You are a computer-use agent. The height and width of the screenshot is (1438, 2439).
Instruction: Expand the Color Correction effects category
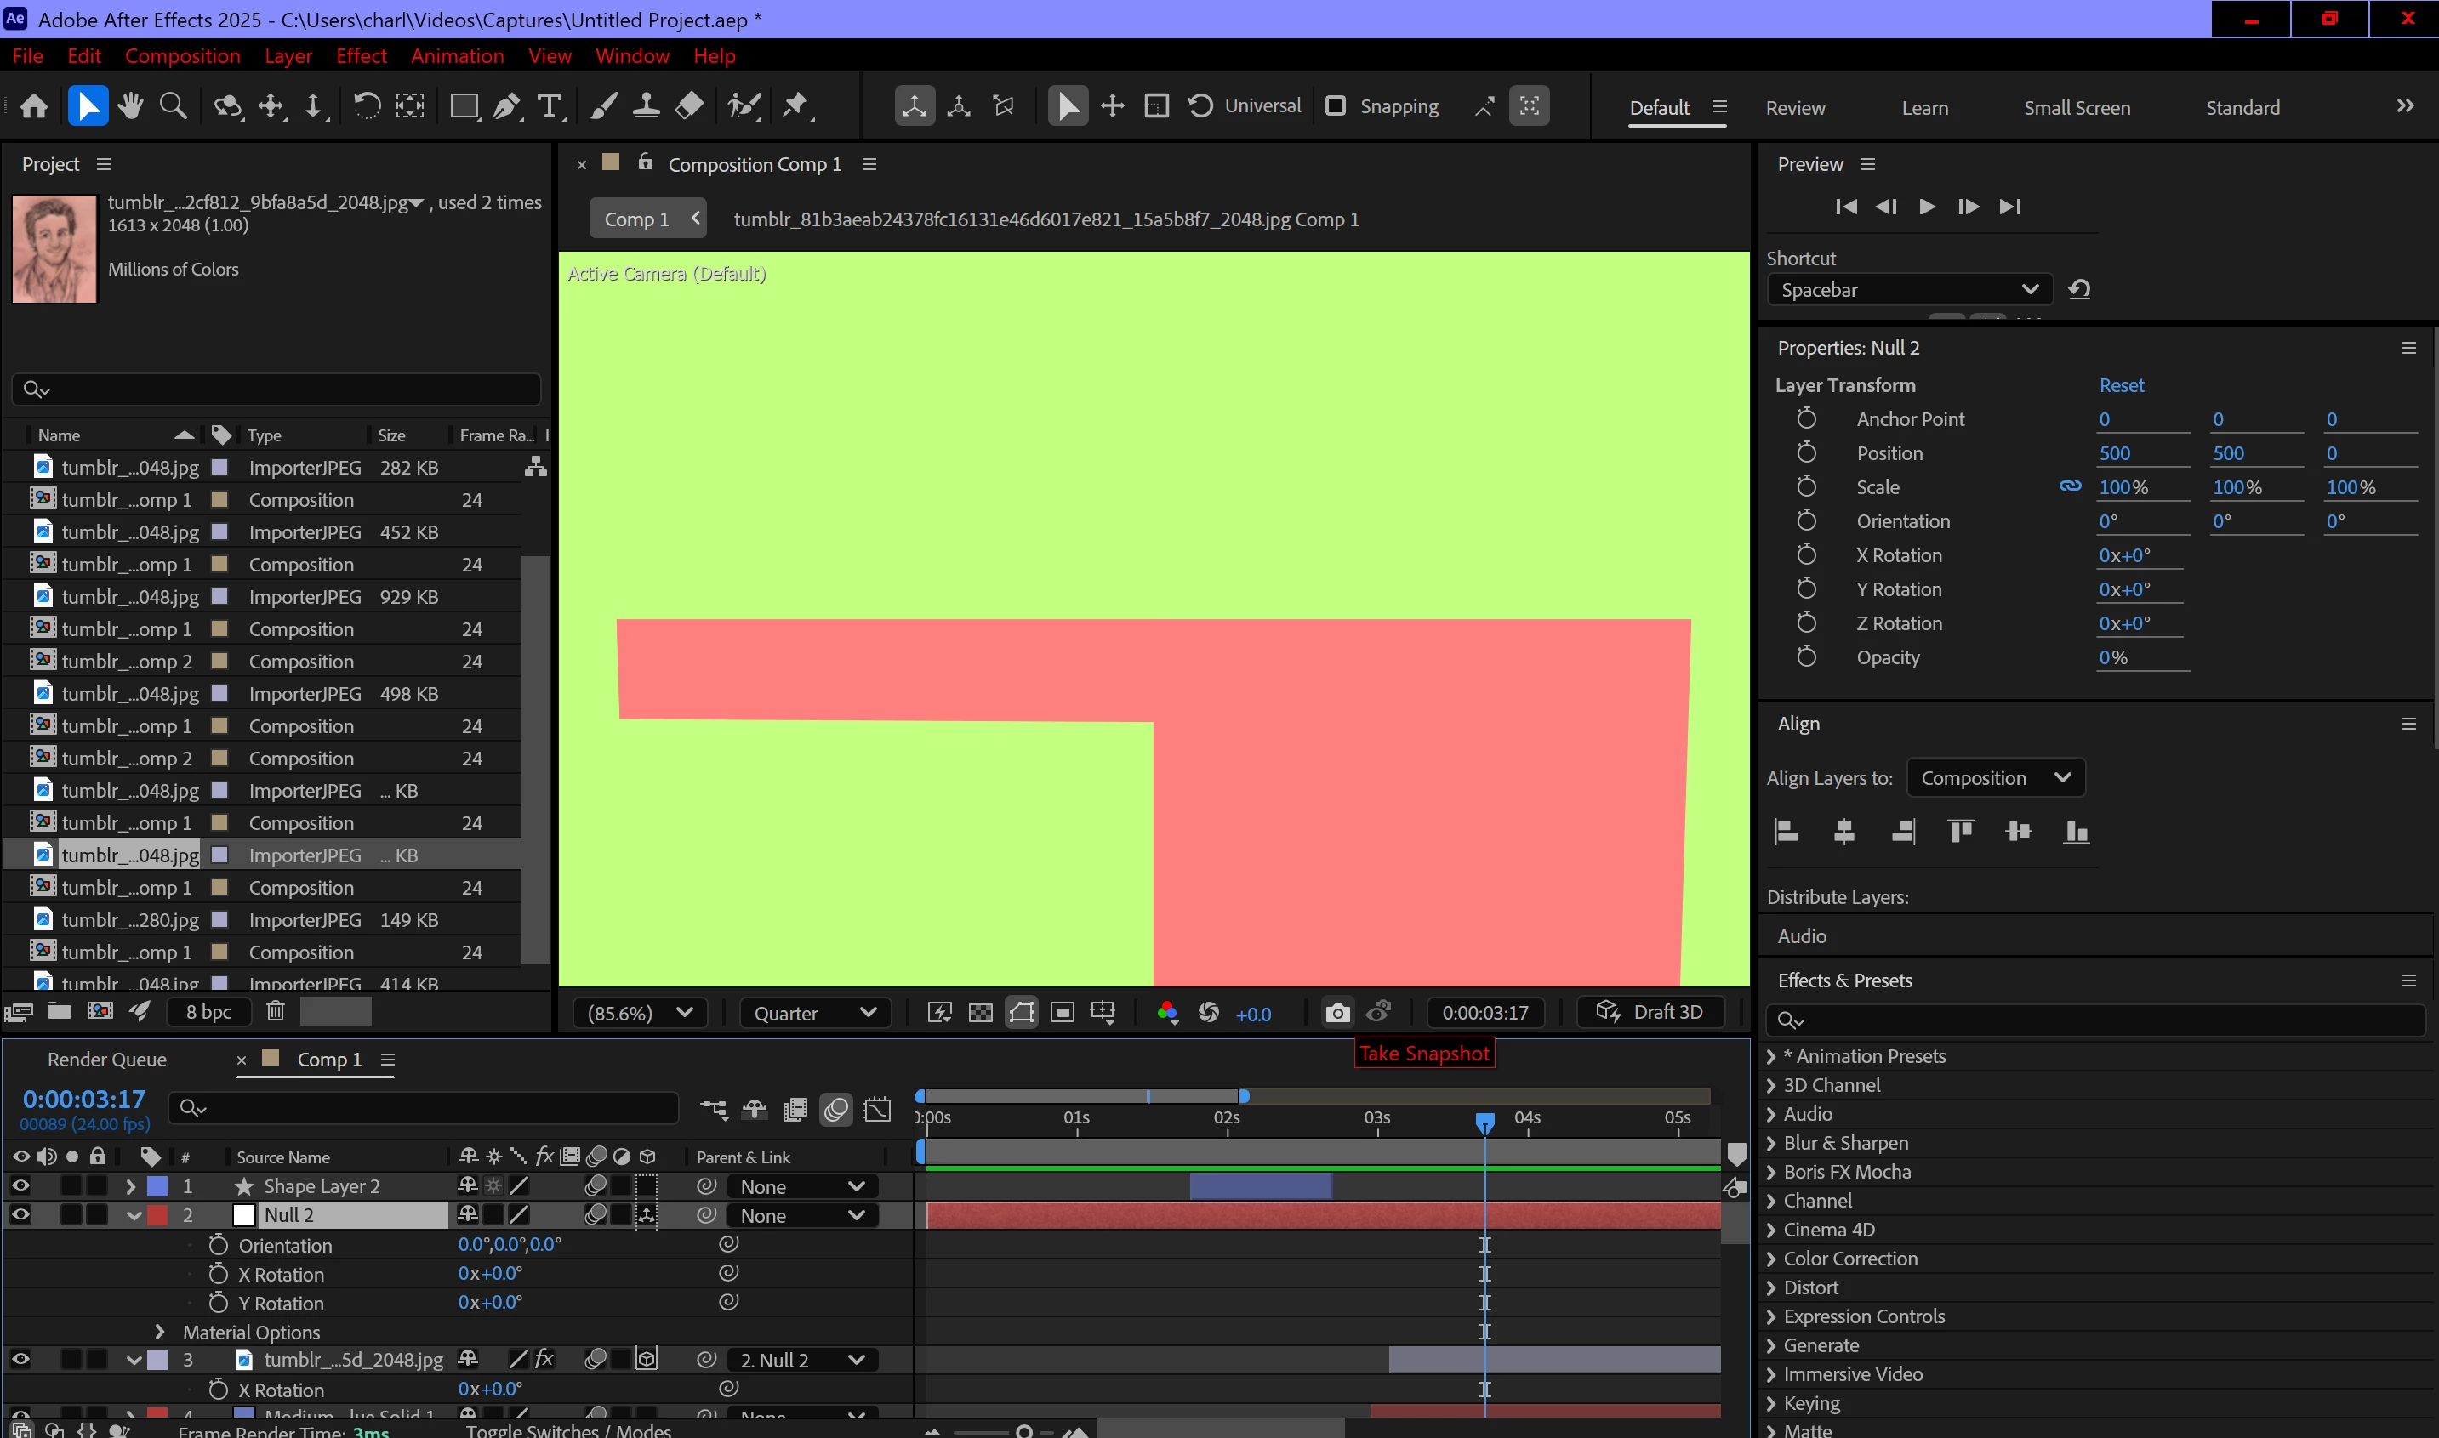coord(1771,1259)
